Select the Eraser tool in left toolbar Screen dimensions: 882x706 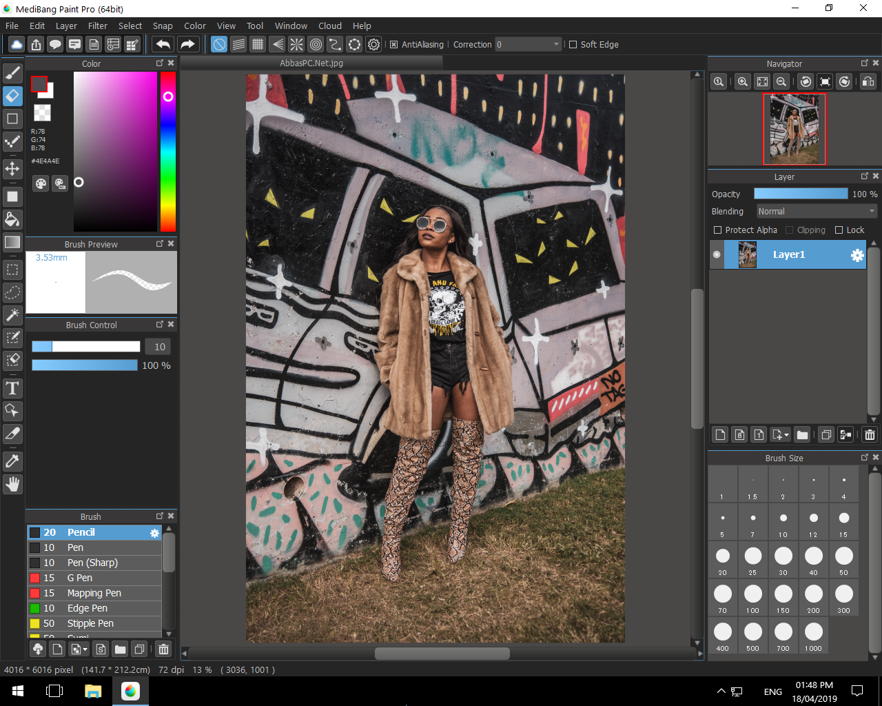[x=12, y=95]
